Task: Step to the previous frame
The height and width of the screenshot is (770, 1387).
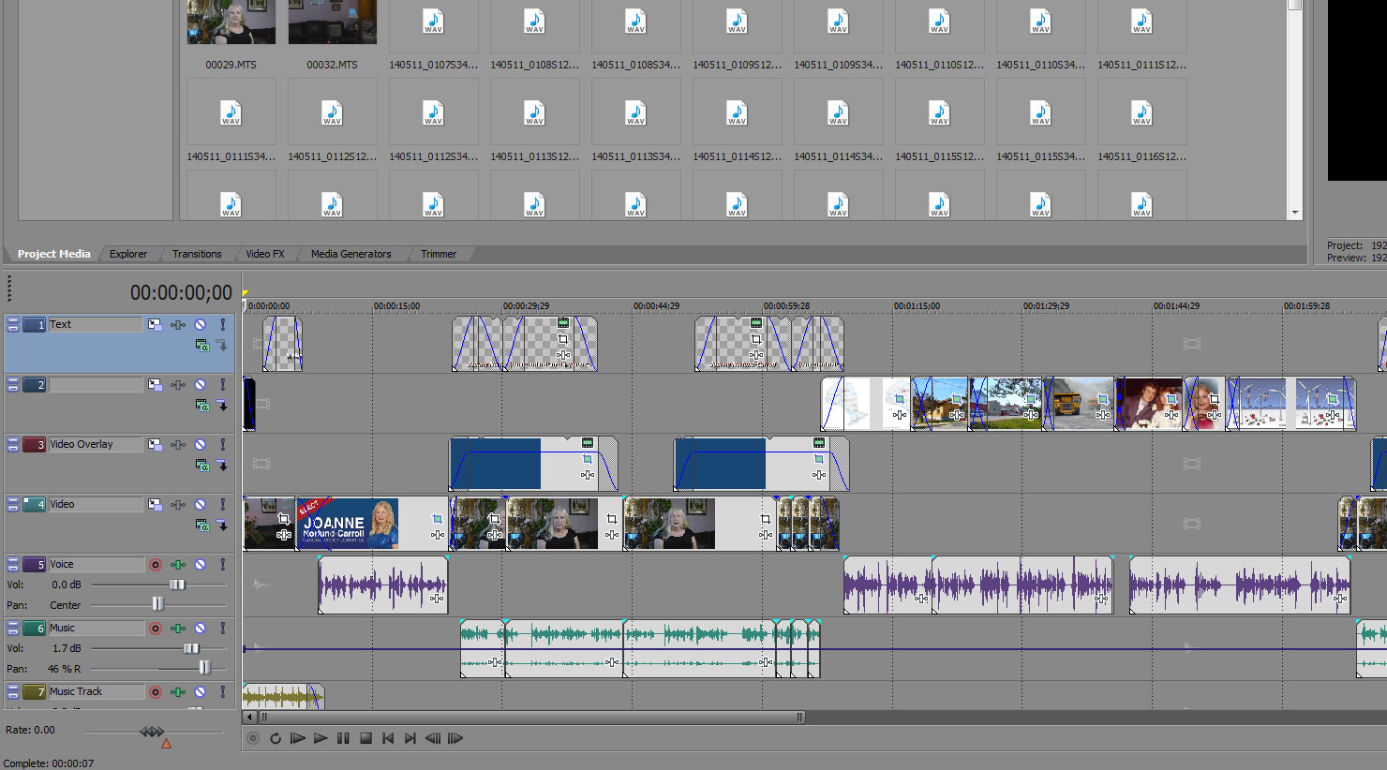Action: tap(433, 738)
